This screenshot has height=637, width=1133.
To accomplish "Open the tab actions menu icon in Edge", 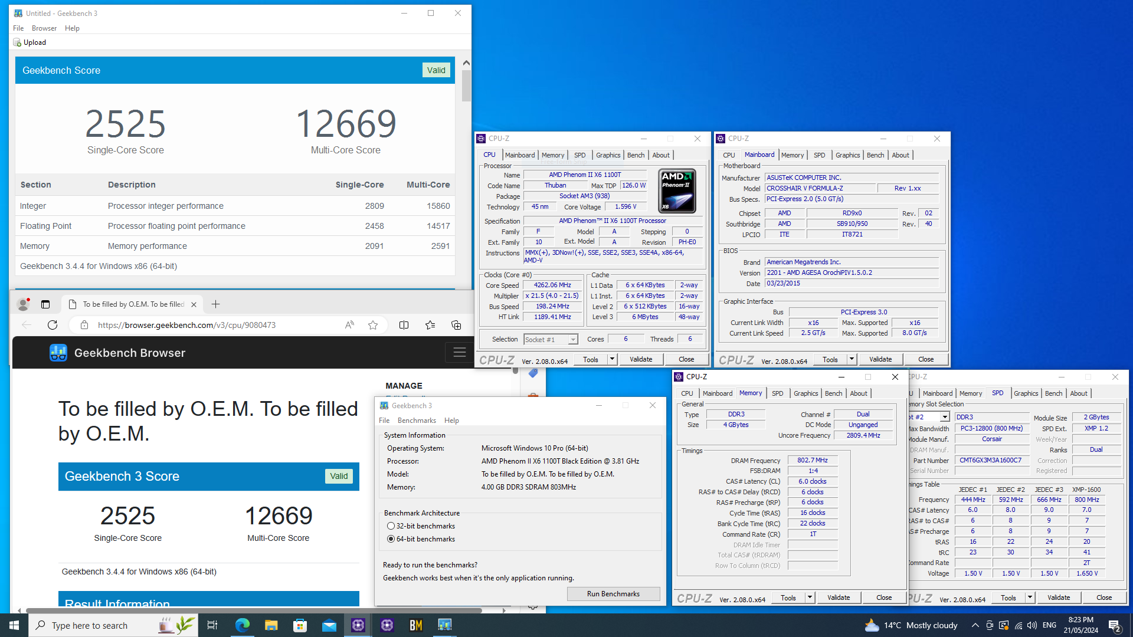I will click(45, 304).
